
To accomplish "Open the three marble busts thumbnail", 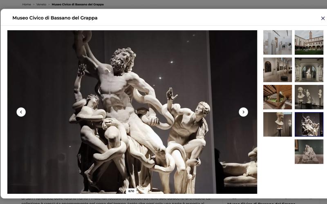I will tap(309, 97).
